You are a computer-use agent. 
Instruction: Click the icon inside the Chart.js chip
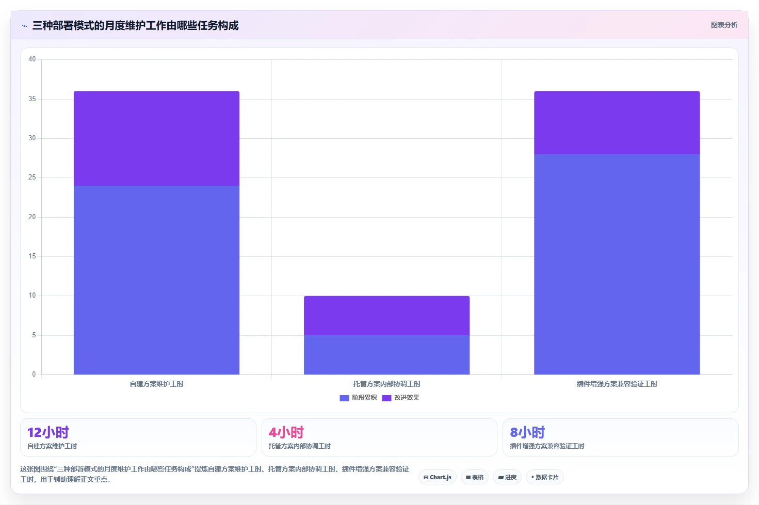426,477
